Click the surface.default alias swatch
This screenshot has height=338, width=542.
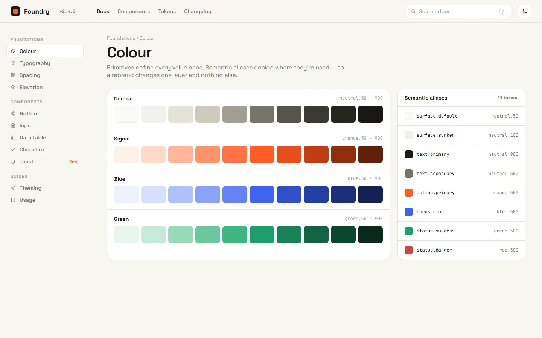point(409,116)
